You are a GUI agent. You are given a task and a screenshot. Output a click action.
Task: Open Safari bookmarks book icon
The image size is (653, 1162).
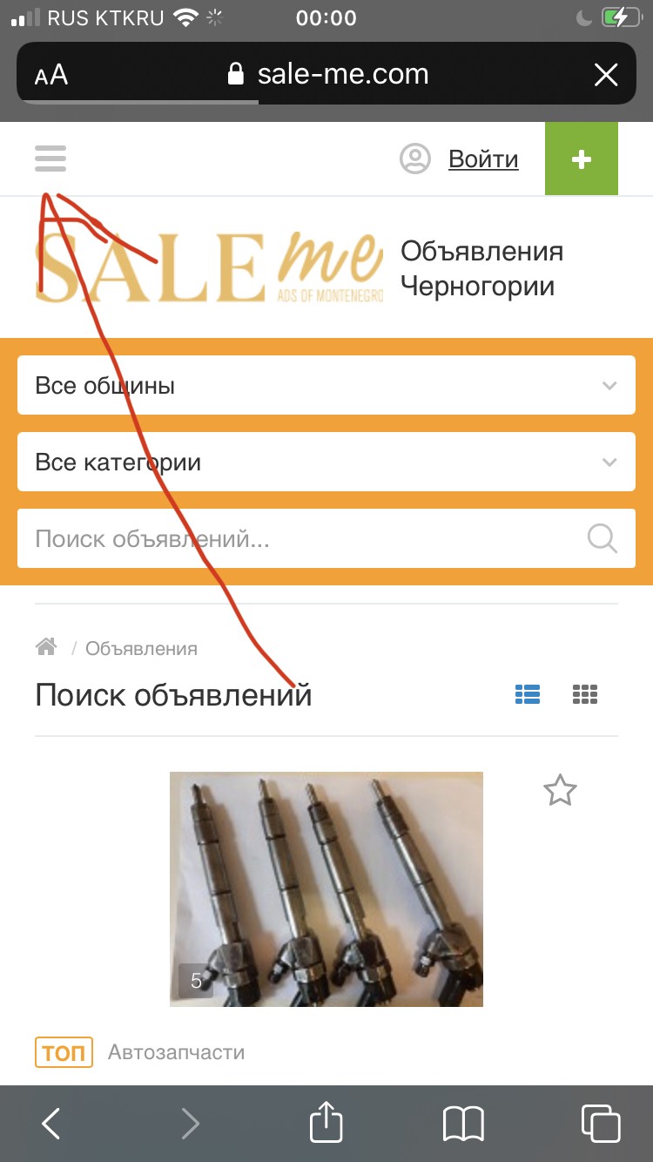tap(463, 1124)
